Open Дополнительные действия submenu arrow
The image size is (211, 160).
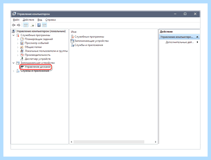tap(197, 42)
